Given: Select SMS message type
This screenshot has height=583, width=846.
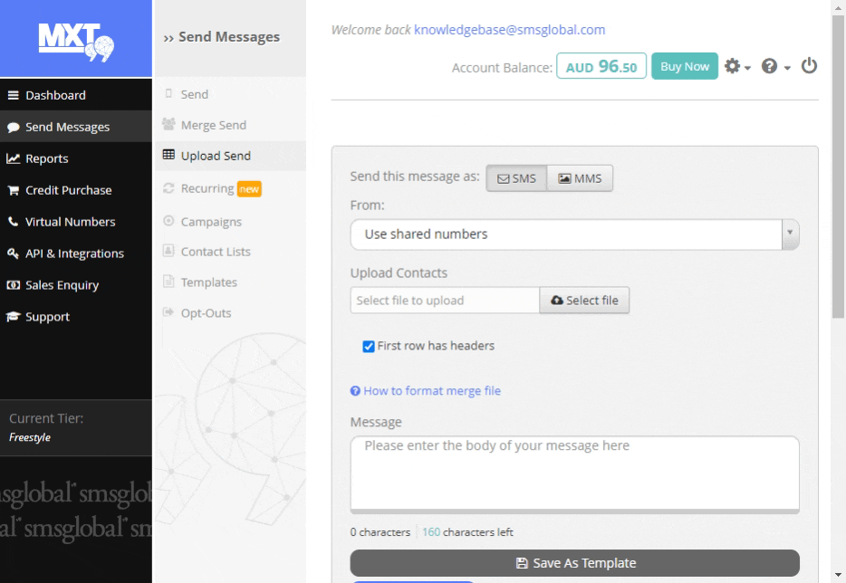Looking at the screenshot, I should [x=516, y=178].
